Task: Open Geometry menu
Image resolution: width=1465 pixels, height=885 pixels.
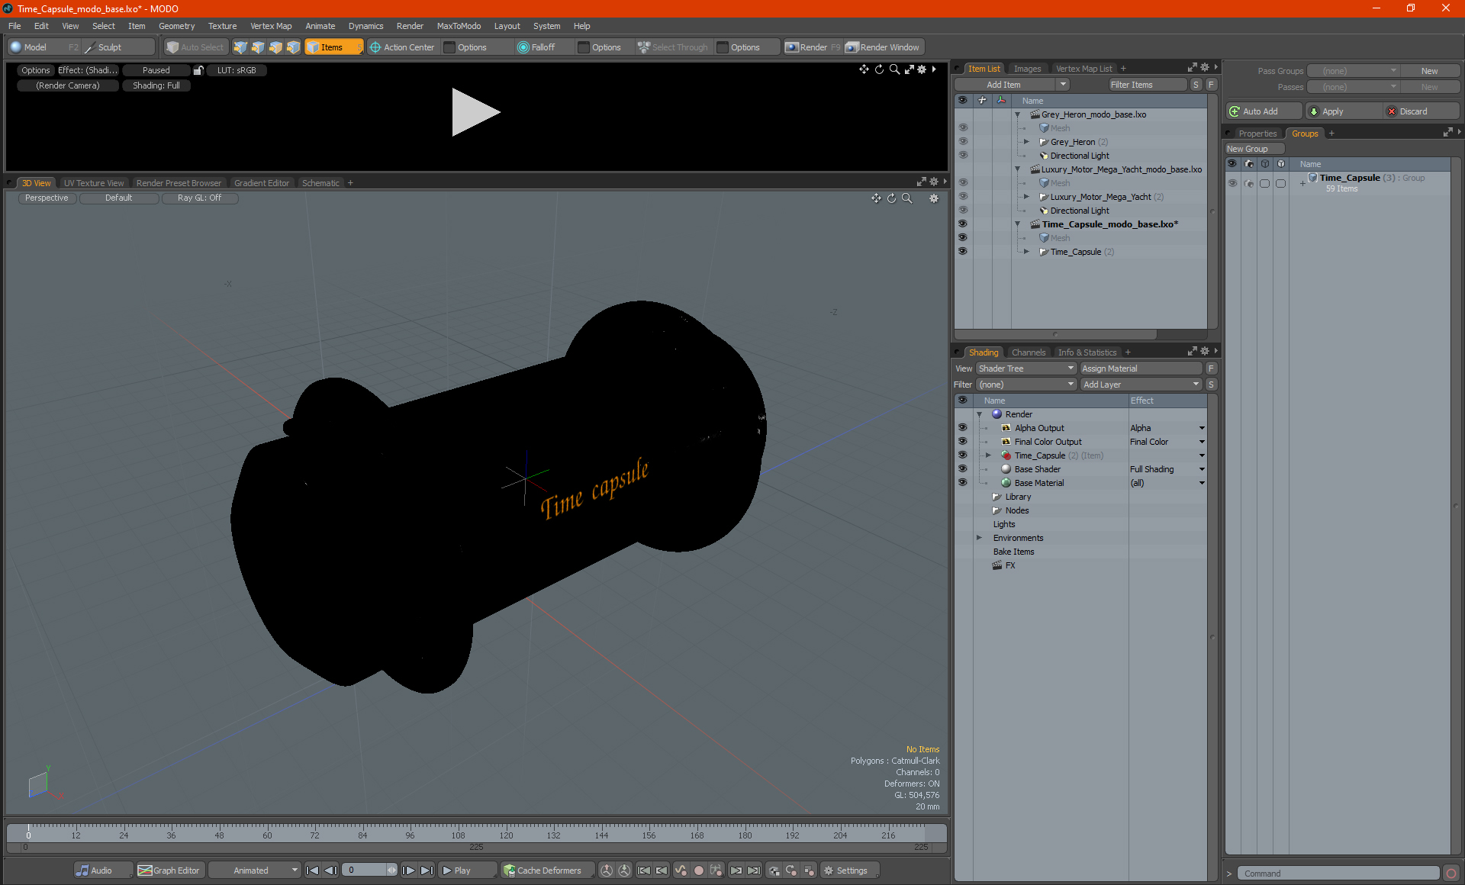Action: pos(176,26)
